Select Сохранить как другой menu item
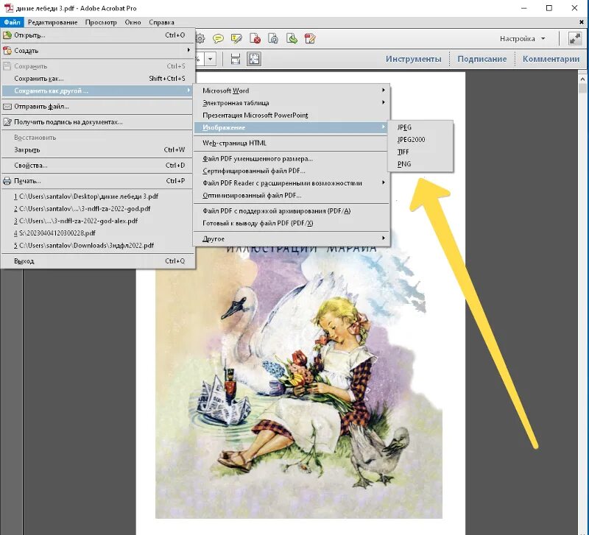 click(98, 91)
